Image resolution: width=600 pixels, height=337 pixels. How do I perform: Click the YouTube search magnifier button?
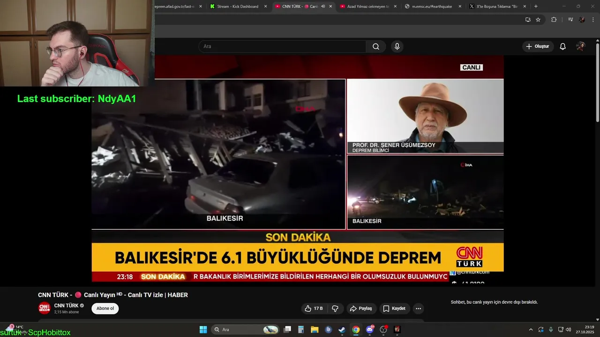click(x=376, y=46)
